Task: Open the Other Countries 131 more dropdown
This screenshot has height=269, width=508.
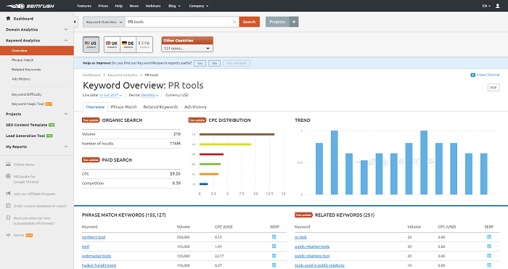Action: (x=187, y=49)
